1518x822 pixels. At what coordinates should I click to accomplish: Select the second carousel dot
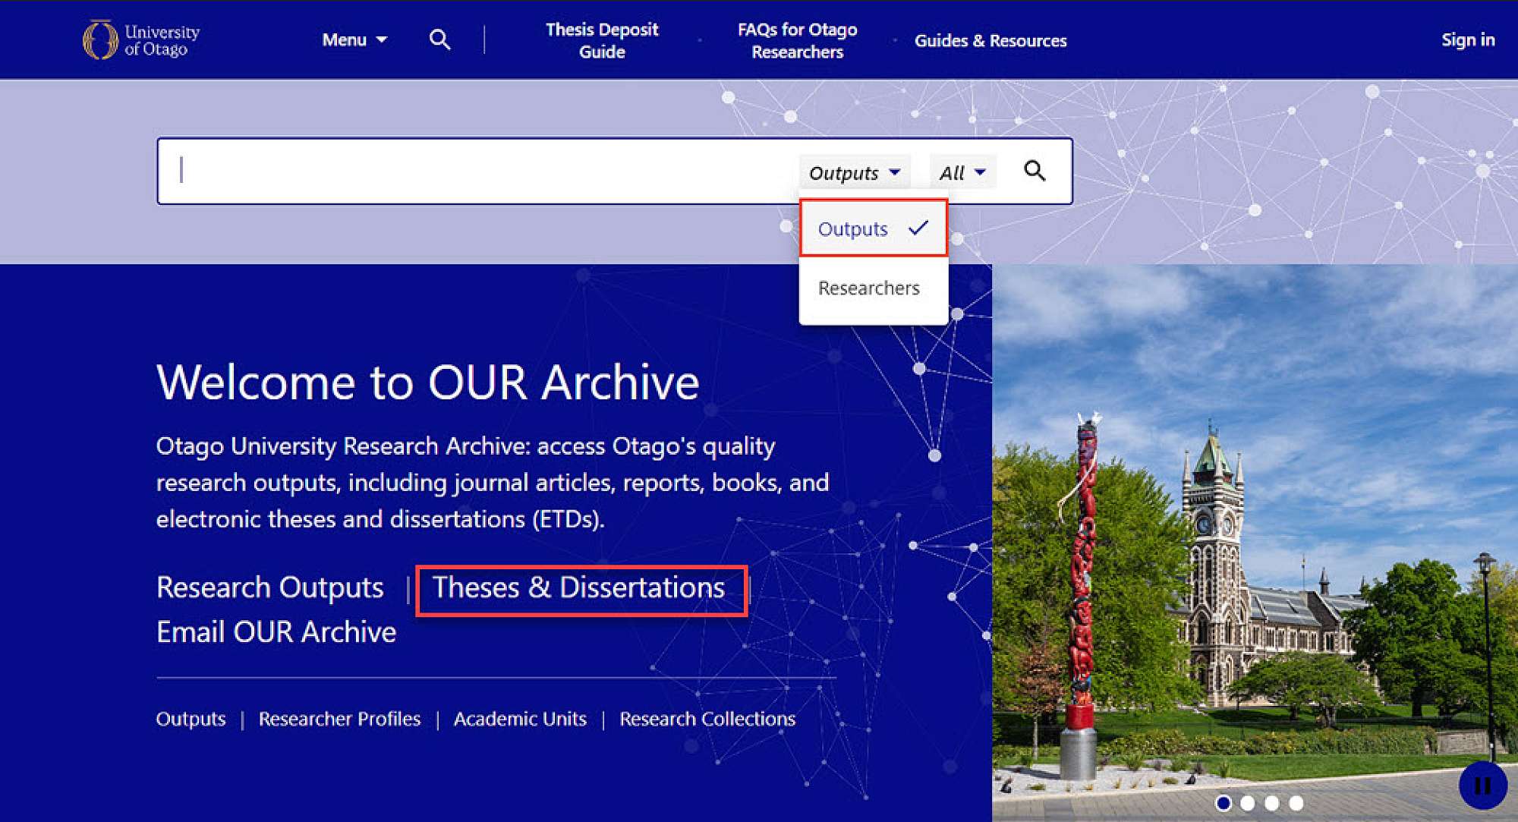pos(1247,803)
